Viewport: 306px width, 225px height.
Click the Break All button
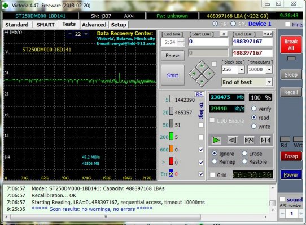[291, 44]
